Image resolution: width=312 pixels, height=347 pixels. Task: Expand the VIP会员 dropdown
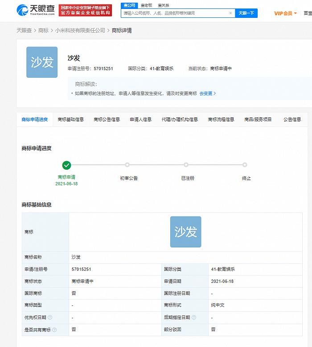[285, 13]
